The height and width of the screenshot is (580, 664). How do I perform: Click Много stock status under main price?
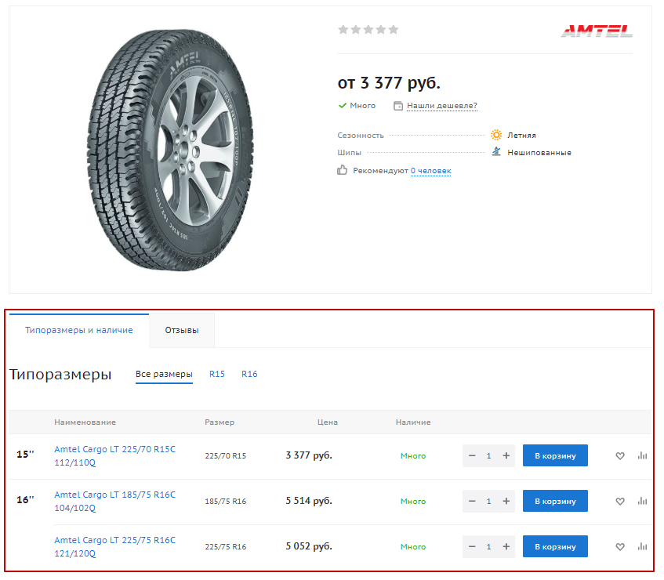(x=361, y=107)
